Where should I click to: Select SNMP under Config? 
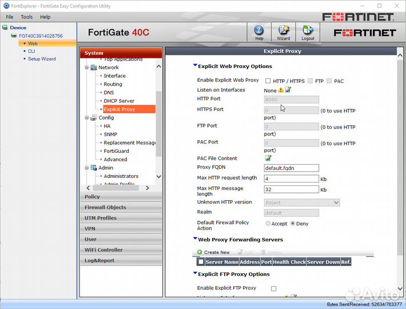point(110,134)
